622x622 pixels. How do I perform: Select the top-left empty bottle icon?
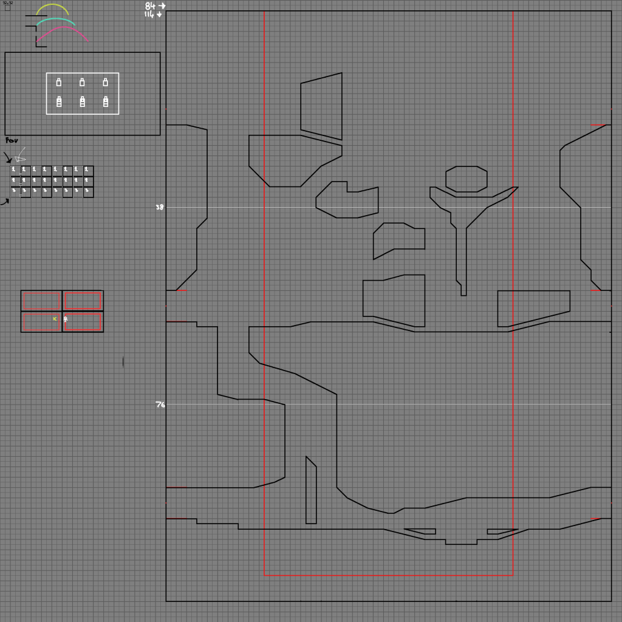coord(59,82)
